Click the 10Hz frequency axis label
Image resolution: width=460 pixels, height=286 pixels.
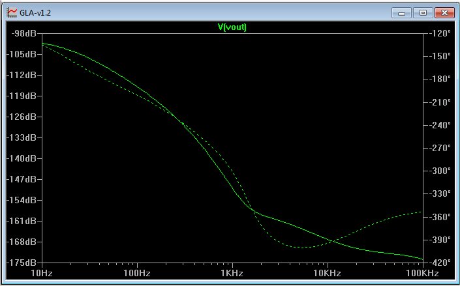[x=42, y=274]
